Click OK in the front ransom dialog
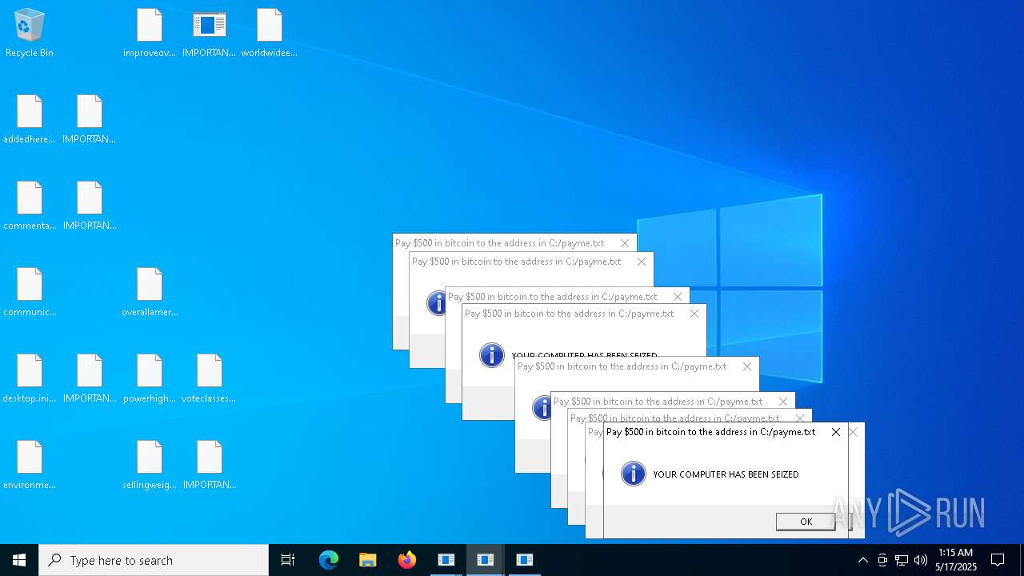Viewport: 1024px width, 576px height. pyautogui.click(x=806, y=522)
